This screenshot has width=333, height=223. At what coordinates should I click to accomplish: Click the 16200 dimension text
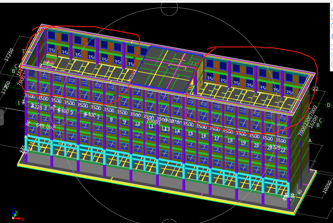coord(313,122)
